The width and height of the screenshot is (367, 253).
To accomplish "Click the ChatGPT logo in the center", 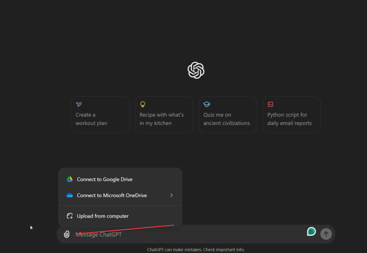I will [196, 70].
